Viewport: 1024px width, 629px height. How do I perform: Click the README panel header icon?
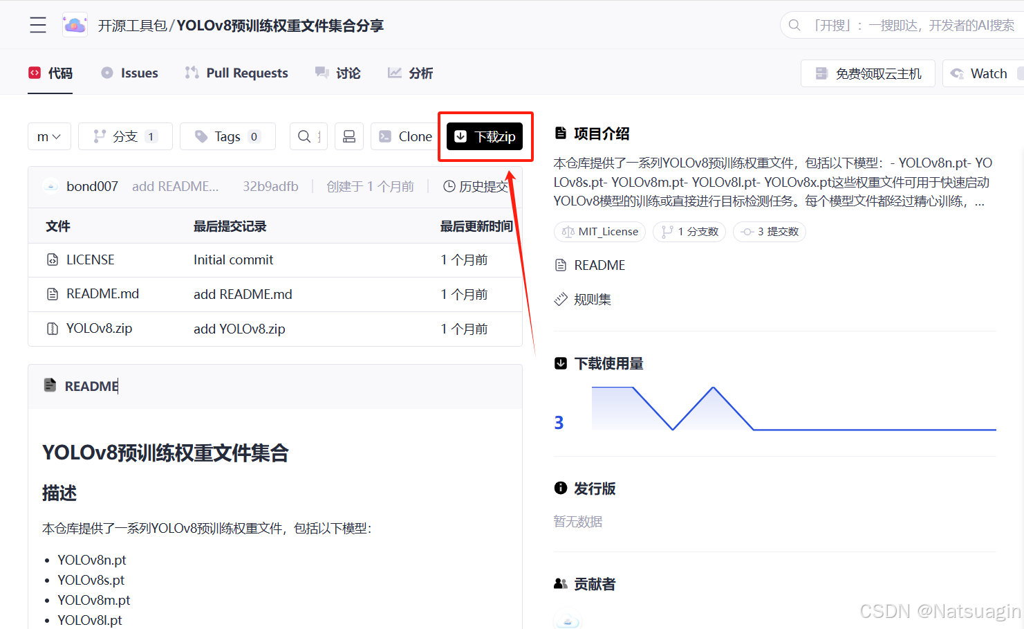(50, 385)
